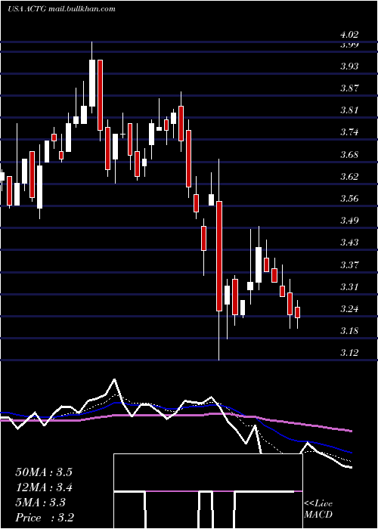
Task: Click the 3.68 price axis label
Action: click(349, 155)
